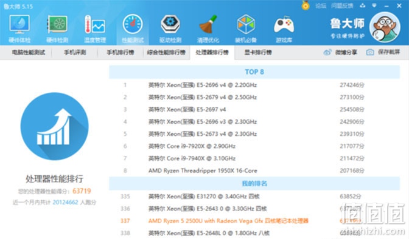Click the participant count 20124662
409x239 pixels.
[x=66, y=203]
